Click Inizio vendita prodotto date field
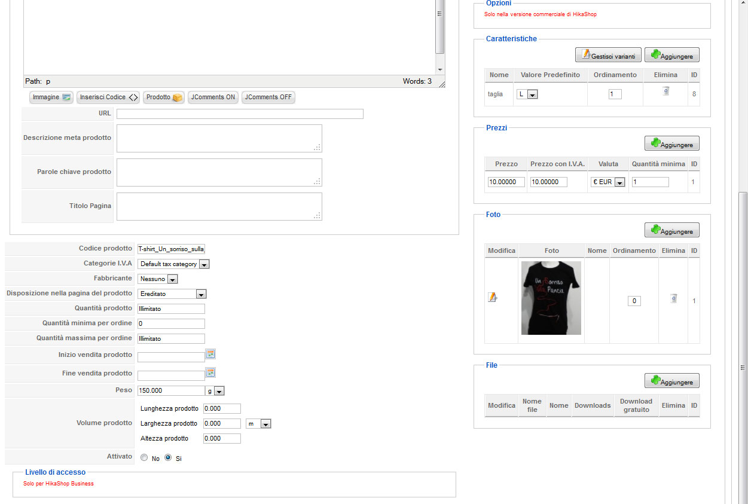 pyautogui.click(x=171, y=357)
